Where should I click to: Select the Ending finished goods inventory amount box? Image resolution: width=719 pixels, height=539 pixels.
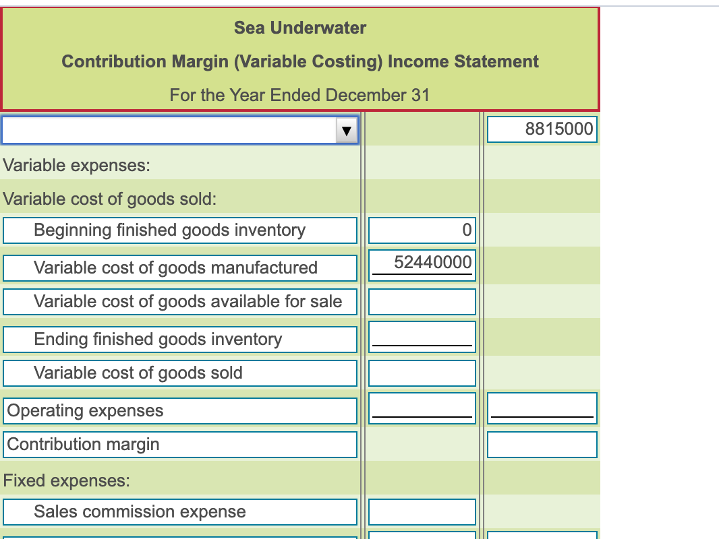click(422, 335)
